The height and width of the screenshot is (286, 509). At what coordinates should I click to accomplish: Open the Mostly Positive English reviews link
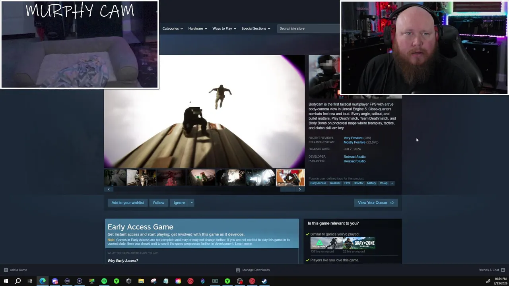[x=354, y=142]
